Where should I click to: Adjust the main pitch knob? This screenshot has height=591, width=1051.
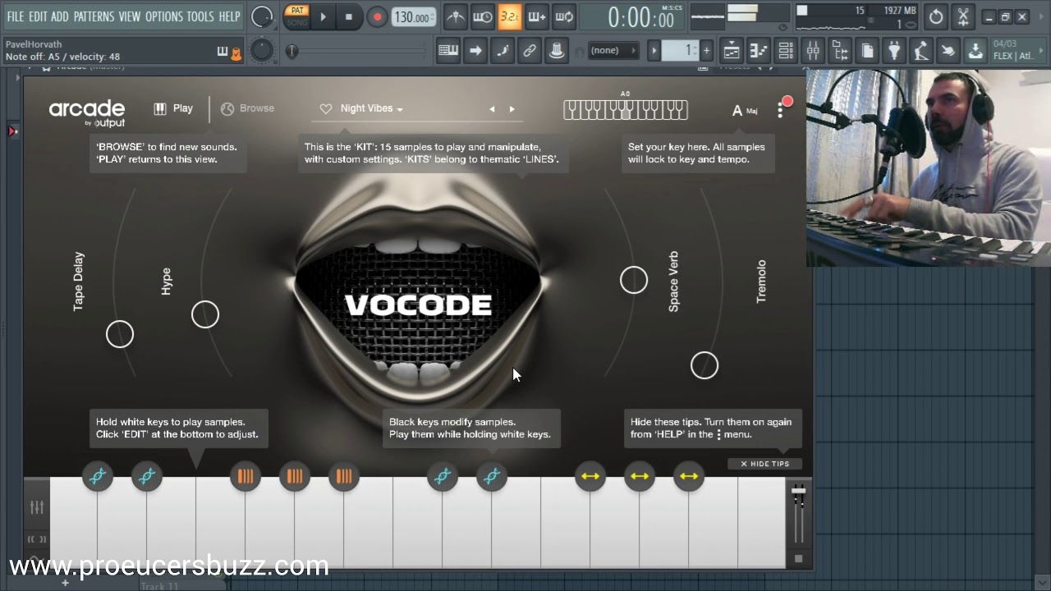[262, 51]
